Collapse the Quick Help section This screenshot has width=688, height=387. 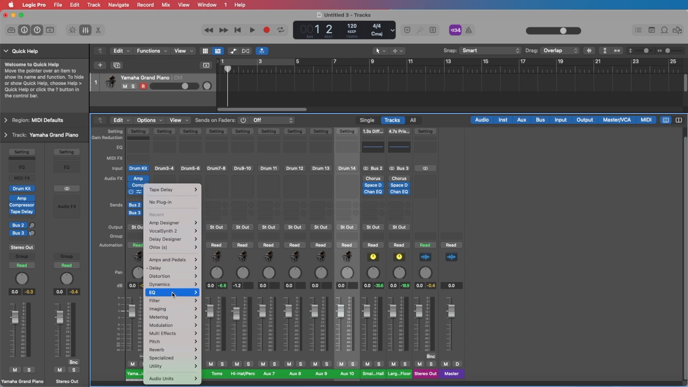(6, 51)
